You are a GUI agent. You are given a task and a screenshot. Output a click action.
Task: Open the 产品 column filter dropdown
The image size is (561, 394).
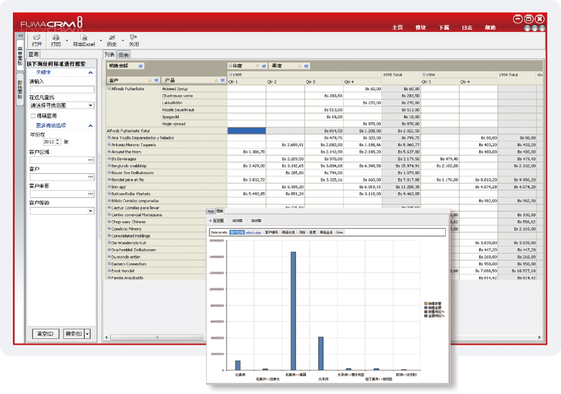click(223, 80)
